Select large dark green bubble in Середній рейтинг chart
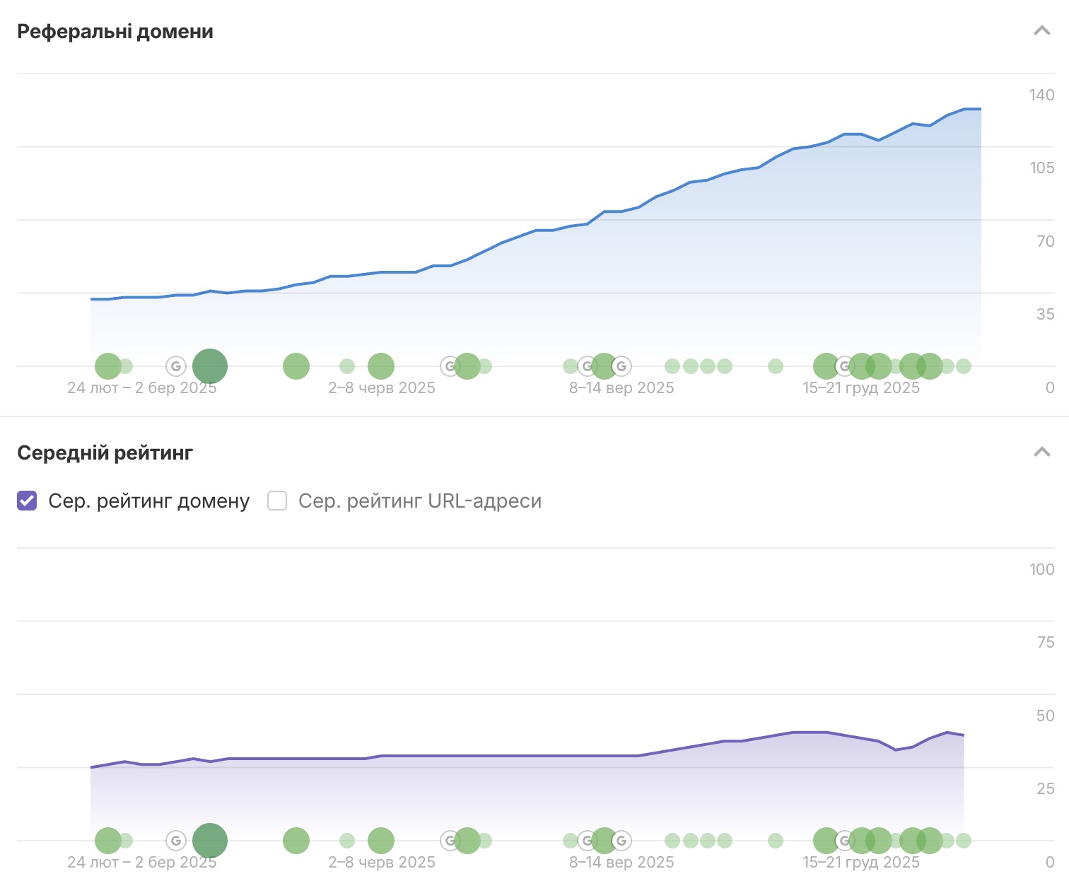 [210, 841]
